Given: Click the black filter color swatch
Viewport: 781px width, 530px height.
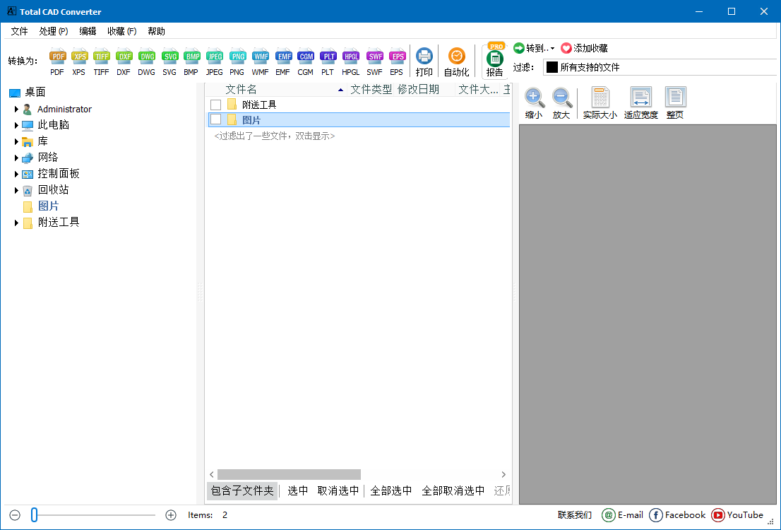Looking at the screenshot, I should click(552, 67).
